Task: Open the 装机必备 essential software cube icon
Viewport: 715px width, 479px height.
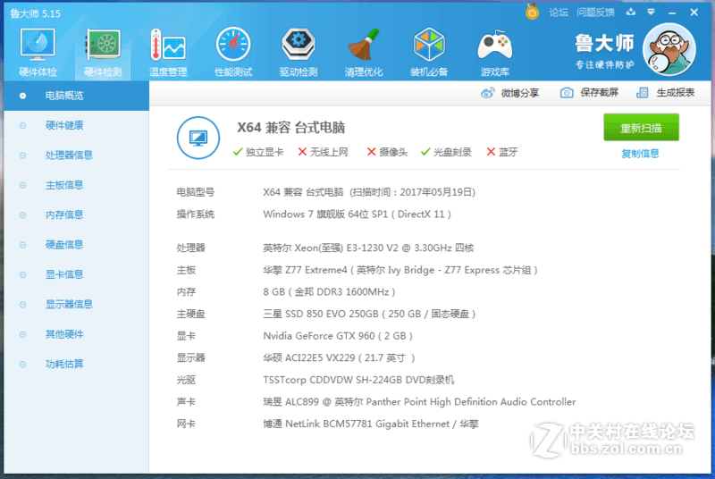Action: coord(429,53)
